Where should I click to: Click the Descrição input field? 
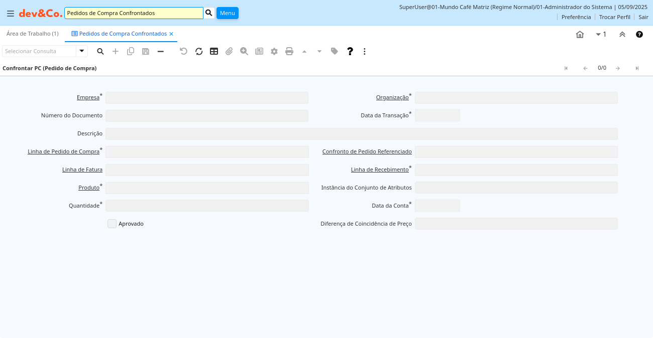point(361,134)
